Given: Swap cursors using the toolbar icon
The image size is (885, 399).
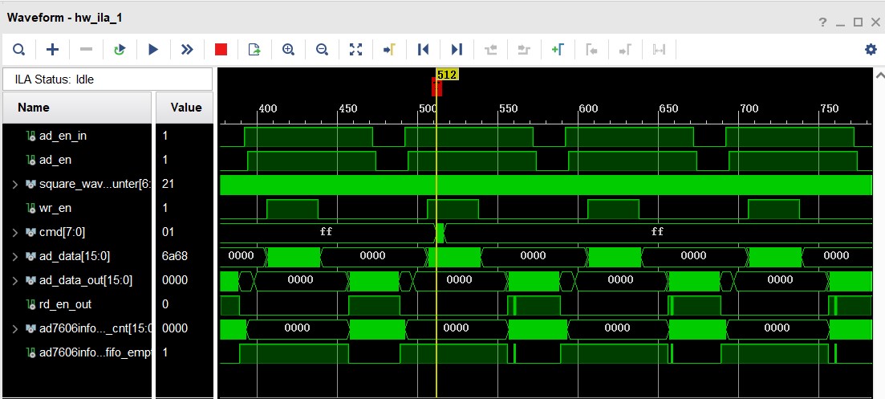Looking at the screenshot, I should pos(659,50).
